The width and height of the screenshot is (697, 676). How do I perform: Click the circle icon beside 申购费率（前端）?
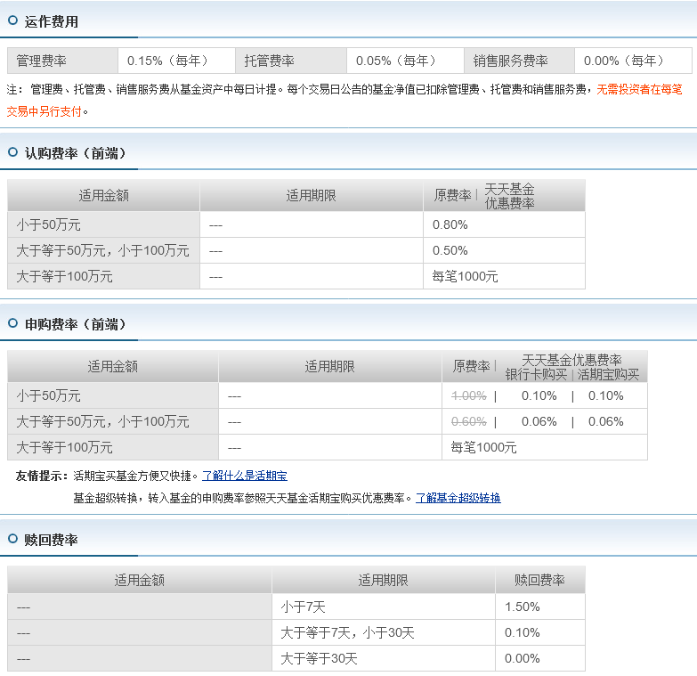click(12, 323)
